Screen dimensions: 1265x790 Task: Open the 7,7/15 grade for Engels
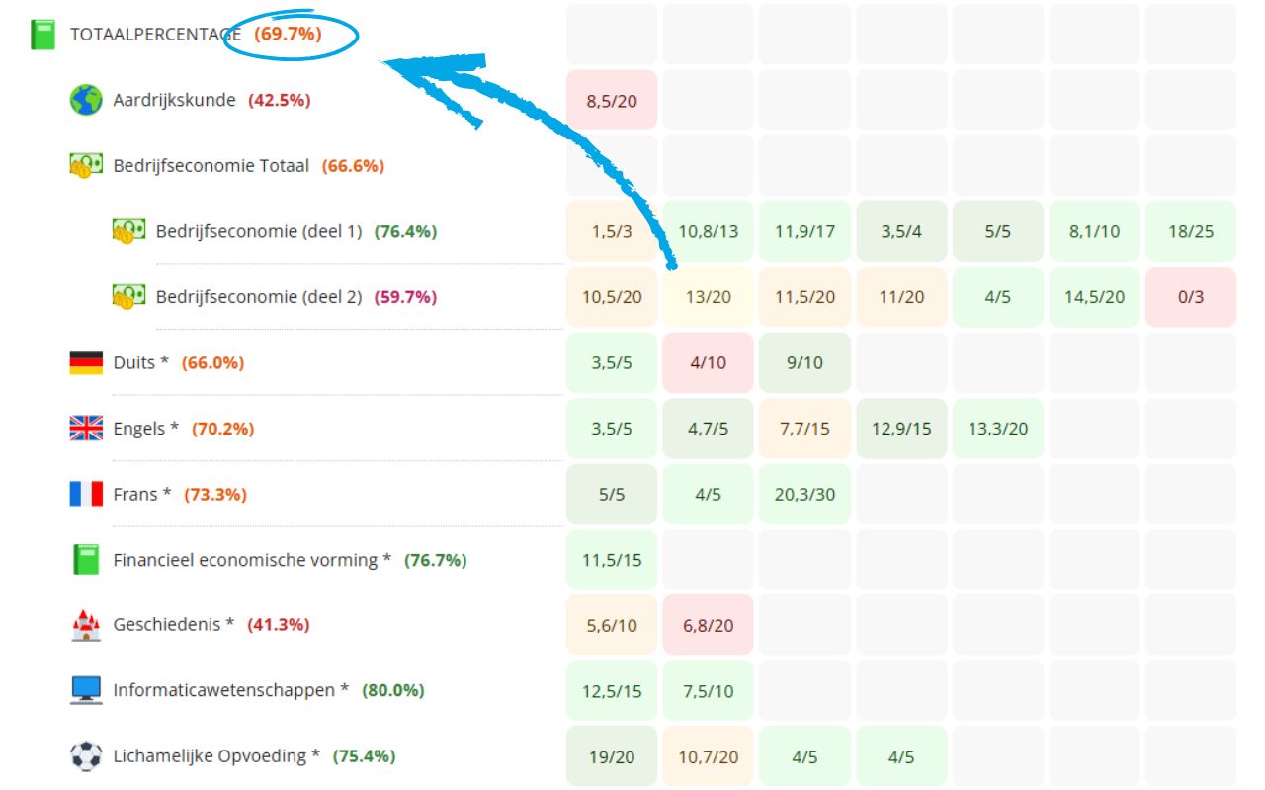tap(804, 428)
